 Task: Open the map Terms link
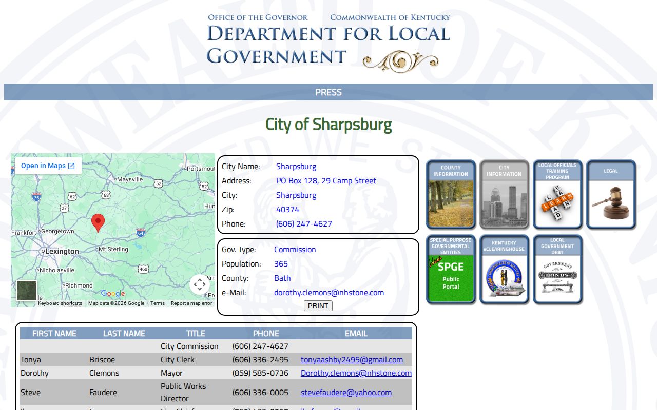(158, 303)
